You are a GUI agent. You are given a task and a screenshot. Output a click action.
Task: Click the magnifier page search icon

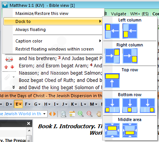click(x=64, y=114)
